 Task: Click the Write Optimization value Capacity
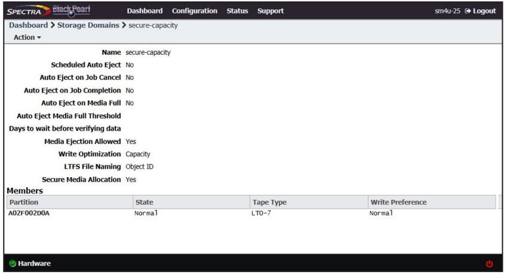click(x=138, y=154)
